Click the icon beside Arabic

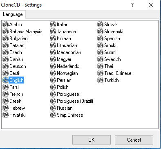(5, 25)
